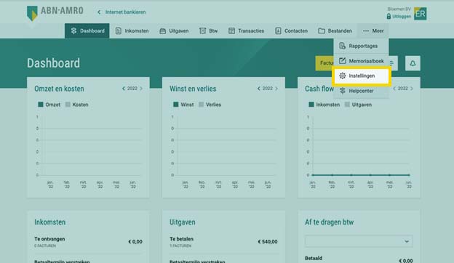Go to next year in Omzet en kosten
454x263 pixels.
pos(141,89)
